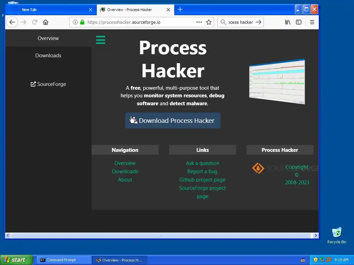Open the Report a bug link
354x265 pixels.
click(202, 171)
